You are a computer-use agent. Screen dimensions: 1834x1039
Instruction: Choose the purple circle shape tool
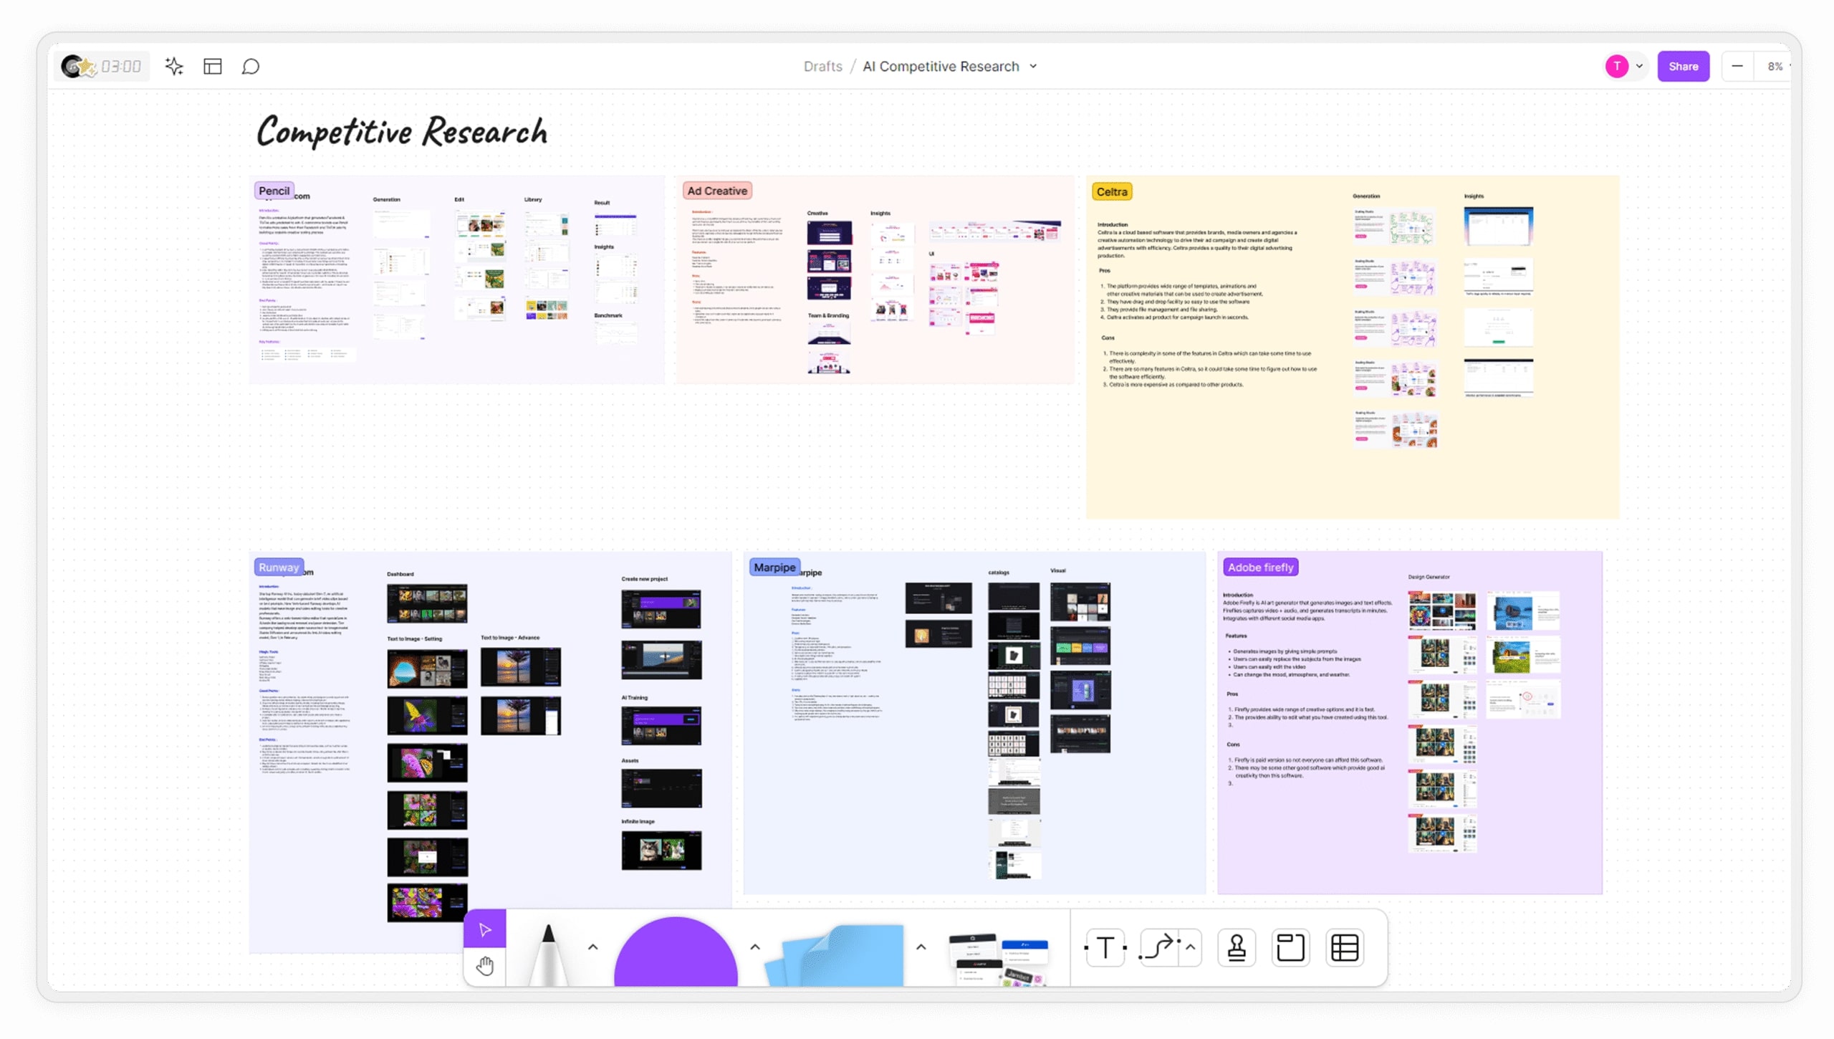coord(676,952)
